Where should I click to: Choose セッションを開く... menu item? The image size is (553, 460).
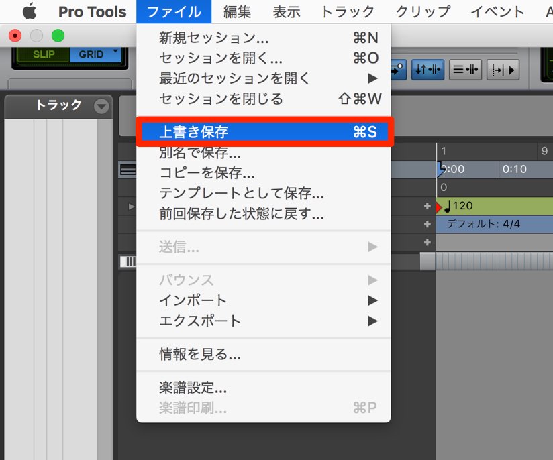[x=264, y=58]
